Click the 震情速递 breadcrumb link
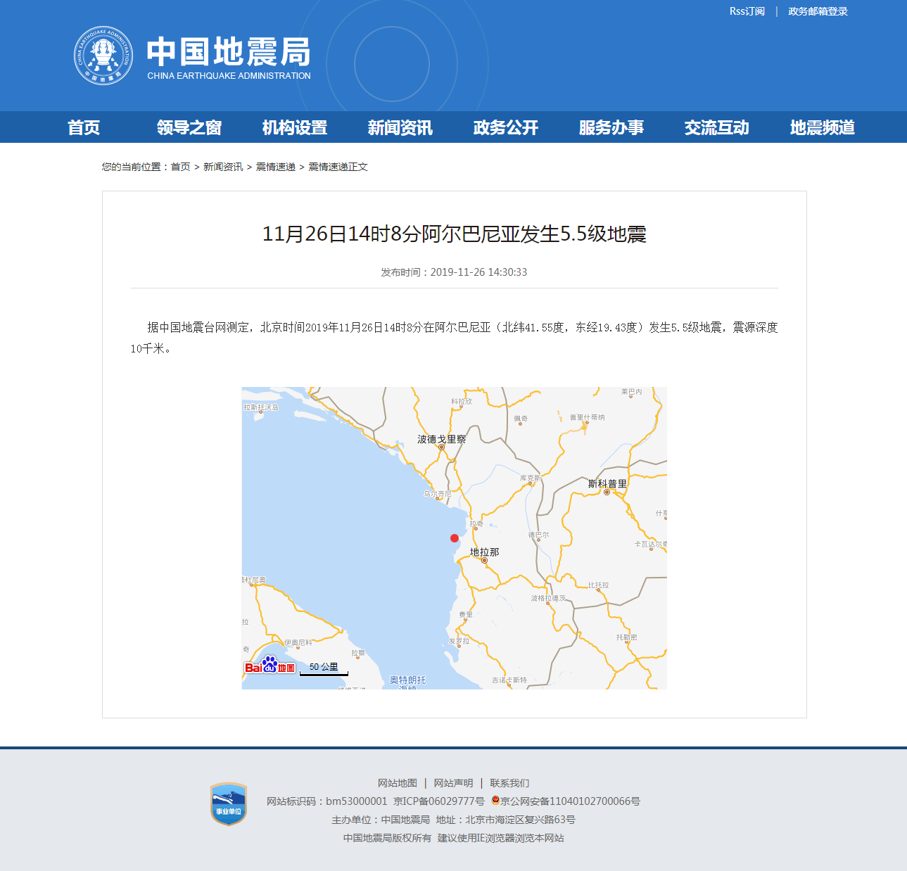Viewport: 907px width, 871px height. 275,167
